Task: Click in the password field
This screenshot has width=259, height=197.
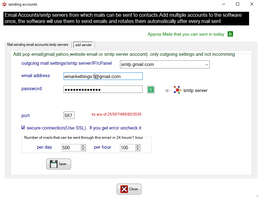Action: [103, 90]
